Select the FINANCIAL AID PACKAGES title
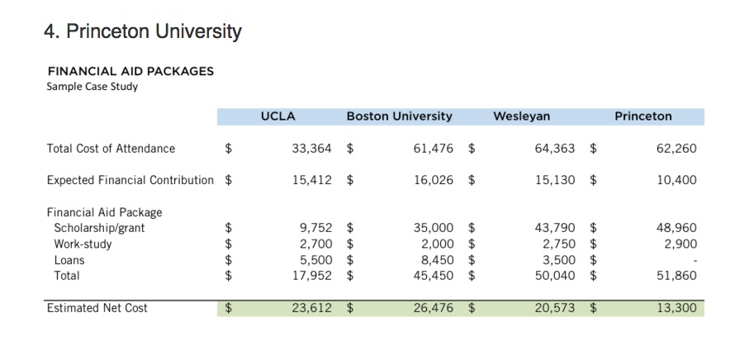This screenshot has width=754, height=346. tap(130, 71)
